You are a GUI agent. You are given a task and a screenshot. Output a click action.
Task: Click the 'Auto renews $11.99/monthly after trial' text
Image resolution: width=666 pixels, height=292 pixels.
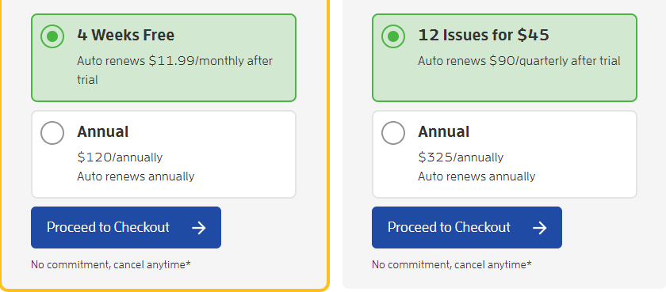pos(174,70)
